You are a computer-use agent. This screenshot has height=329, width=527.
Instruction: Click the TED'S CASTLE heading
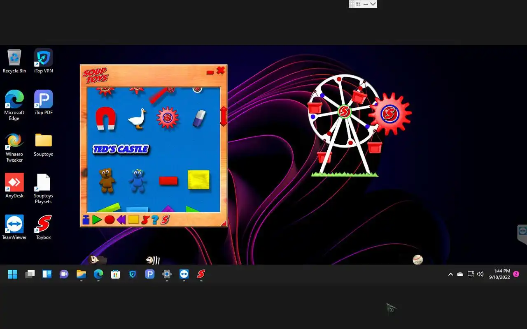pos(121,149)
